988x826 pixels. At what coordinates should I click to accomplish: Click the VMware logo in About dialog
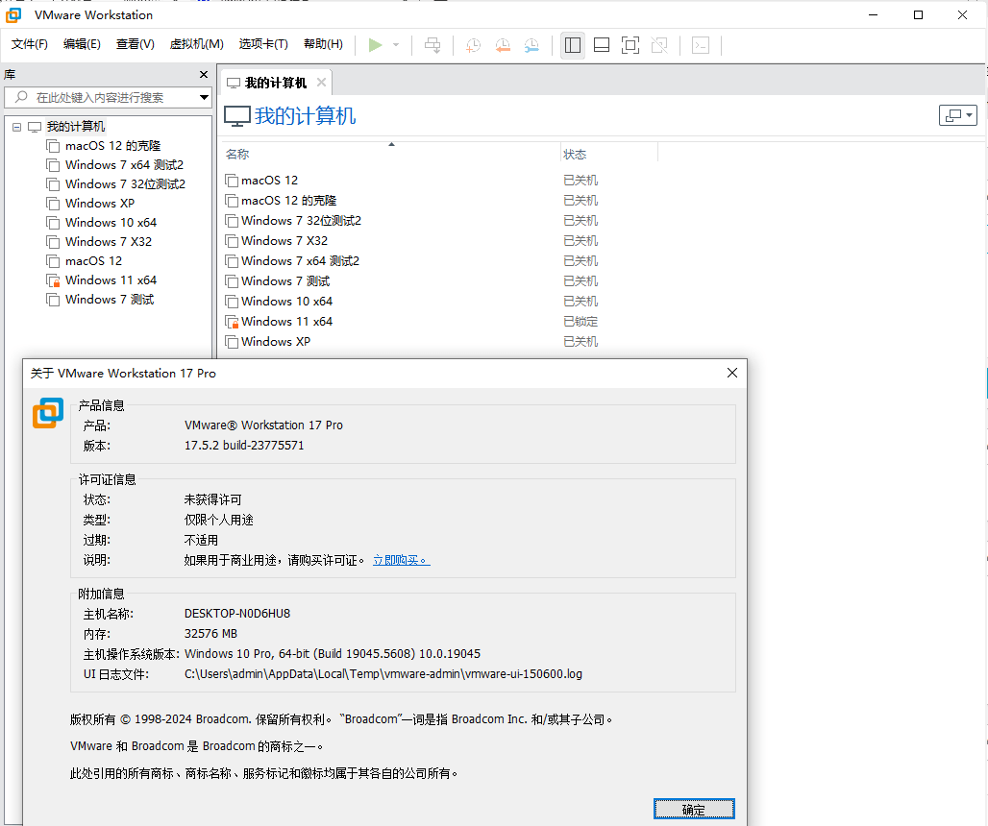click(x=48, y=413)
